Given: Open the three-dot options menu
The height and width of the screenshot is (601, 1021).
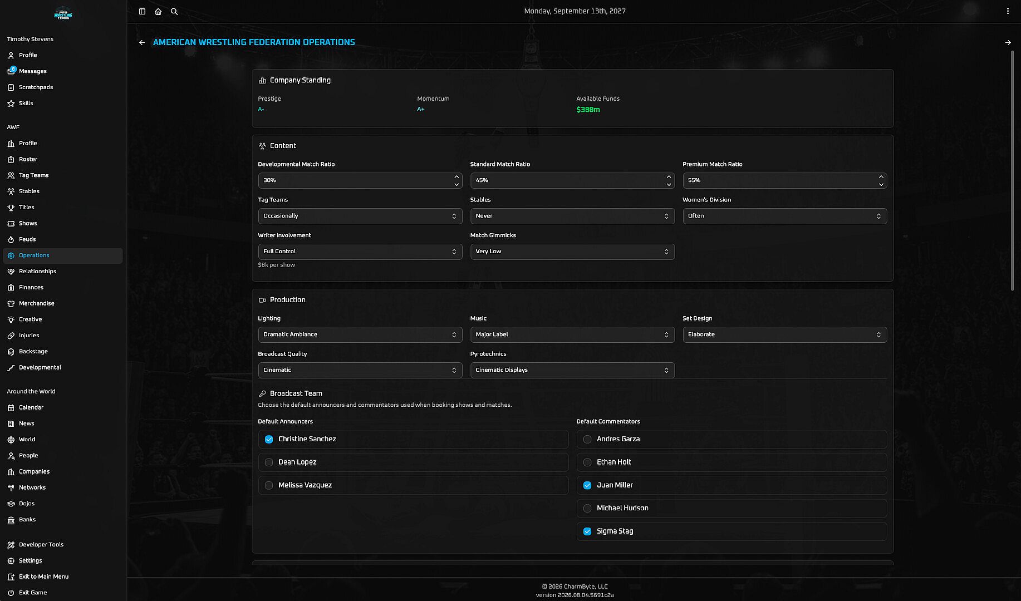Looking at the screenshot, I should click(1008, 11).
